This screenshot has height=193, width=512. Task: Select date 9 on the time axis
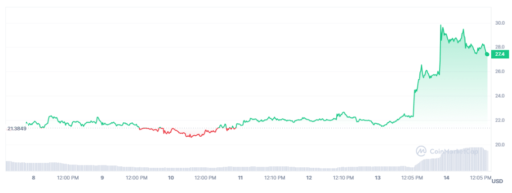pyautogui.click(x=102, y=178)
